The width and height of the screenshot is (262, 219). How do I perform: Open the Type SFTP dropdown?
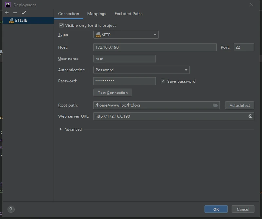point(126,35)
